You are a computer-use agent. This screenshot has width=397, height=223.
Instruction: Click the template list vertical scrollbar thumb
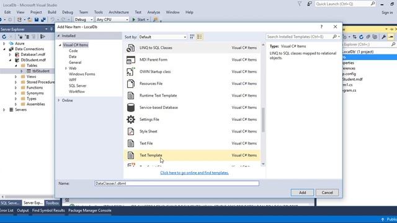point(263,120)
